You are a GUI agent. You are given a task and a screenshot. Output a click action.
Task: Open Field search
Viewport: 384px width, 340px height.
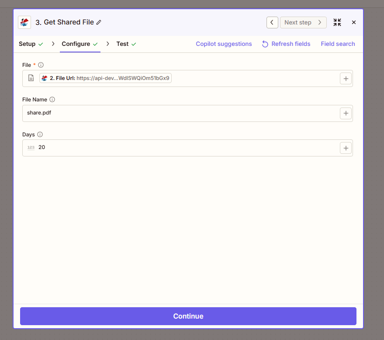click(x=338, y=44)
